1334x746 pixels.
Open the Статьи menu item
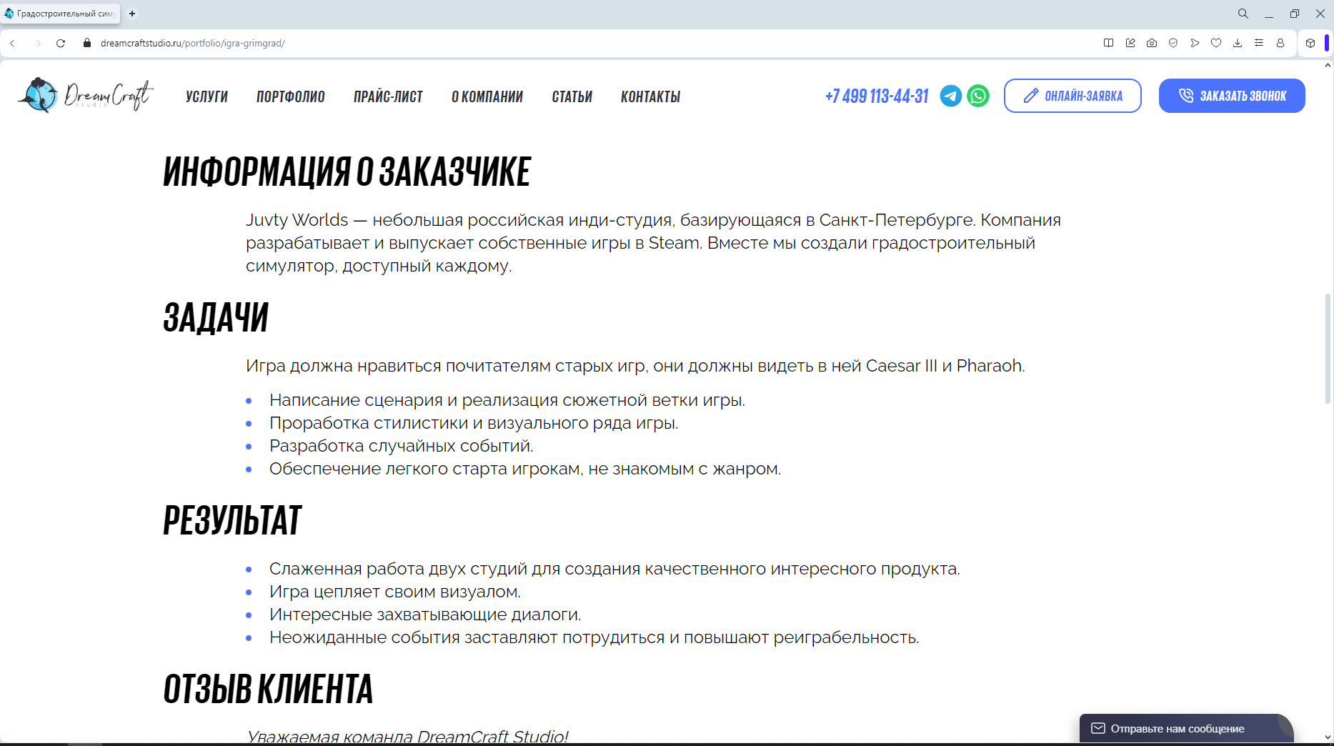coord(572,96)
